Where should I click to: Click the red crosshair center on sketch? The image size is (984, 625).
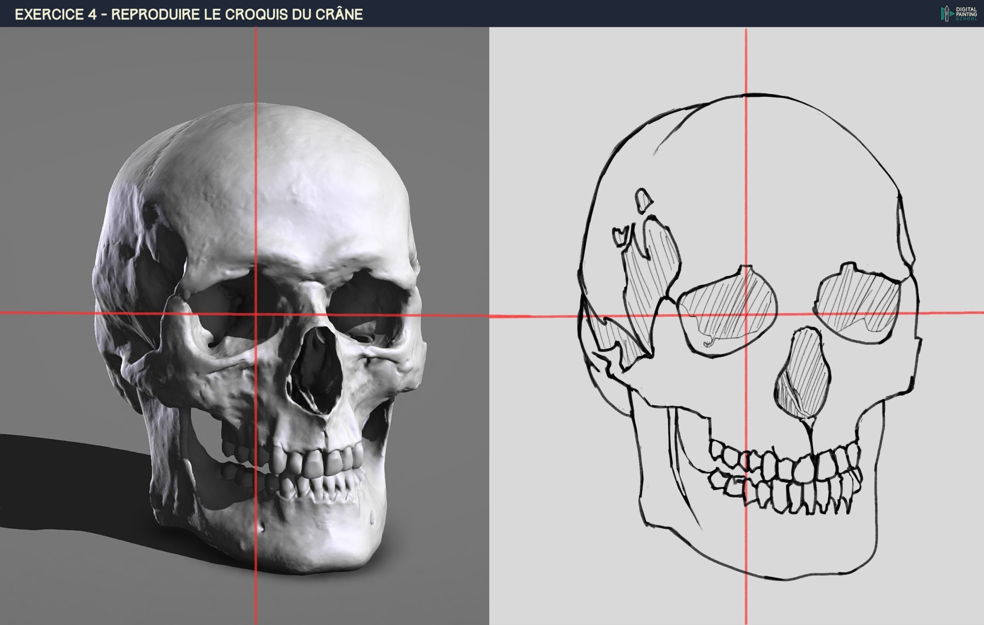click(746, 315)
